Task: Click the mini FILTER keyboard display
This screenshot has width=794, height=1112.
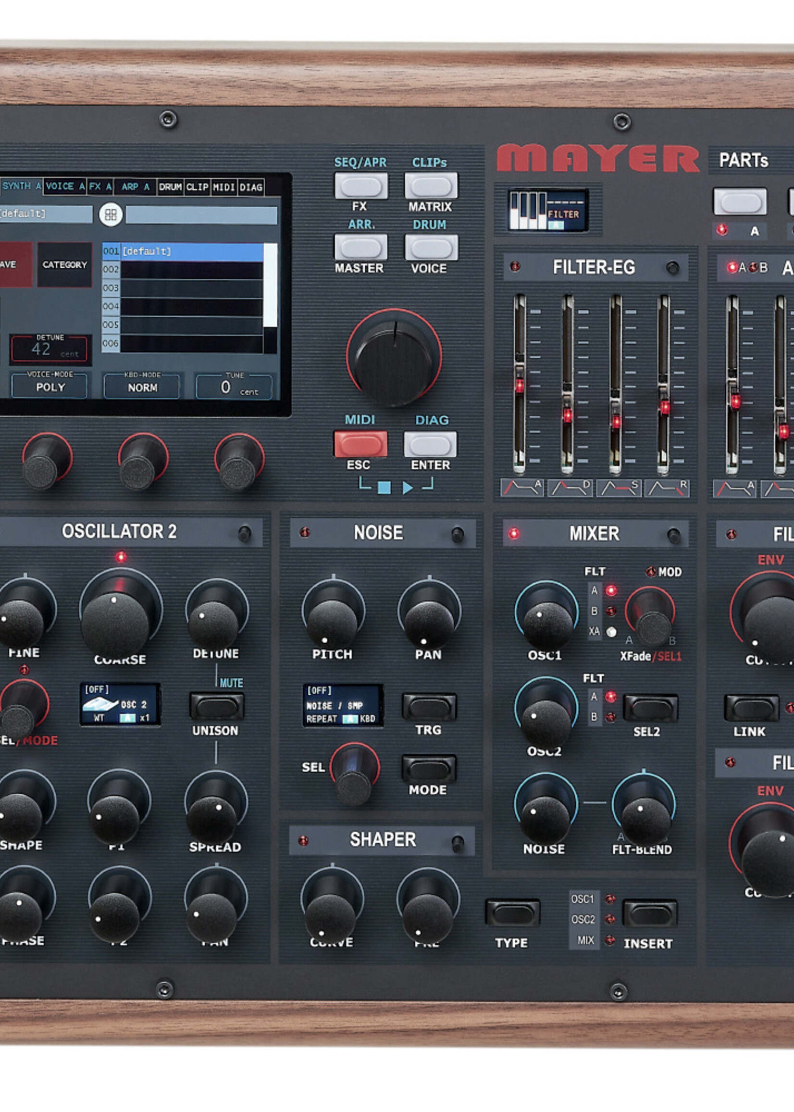Action: point(547,210)
